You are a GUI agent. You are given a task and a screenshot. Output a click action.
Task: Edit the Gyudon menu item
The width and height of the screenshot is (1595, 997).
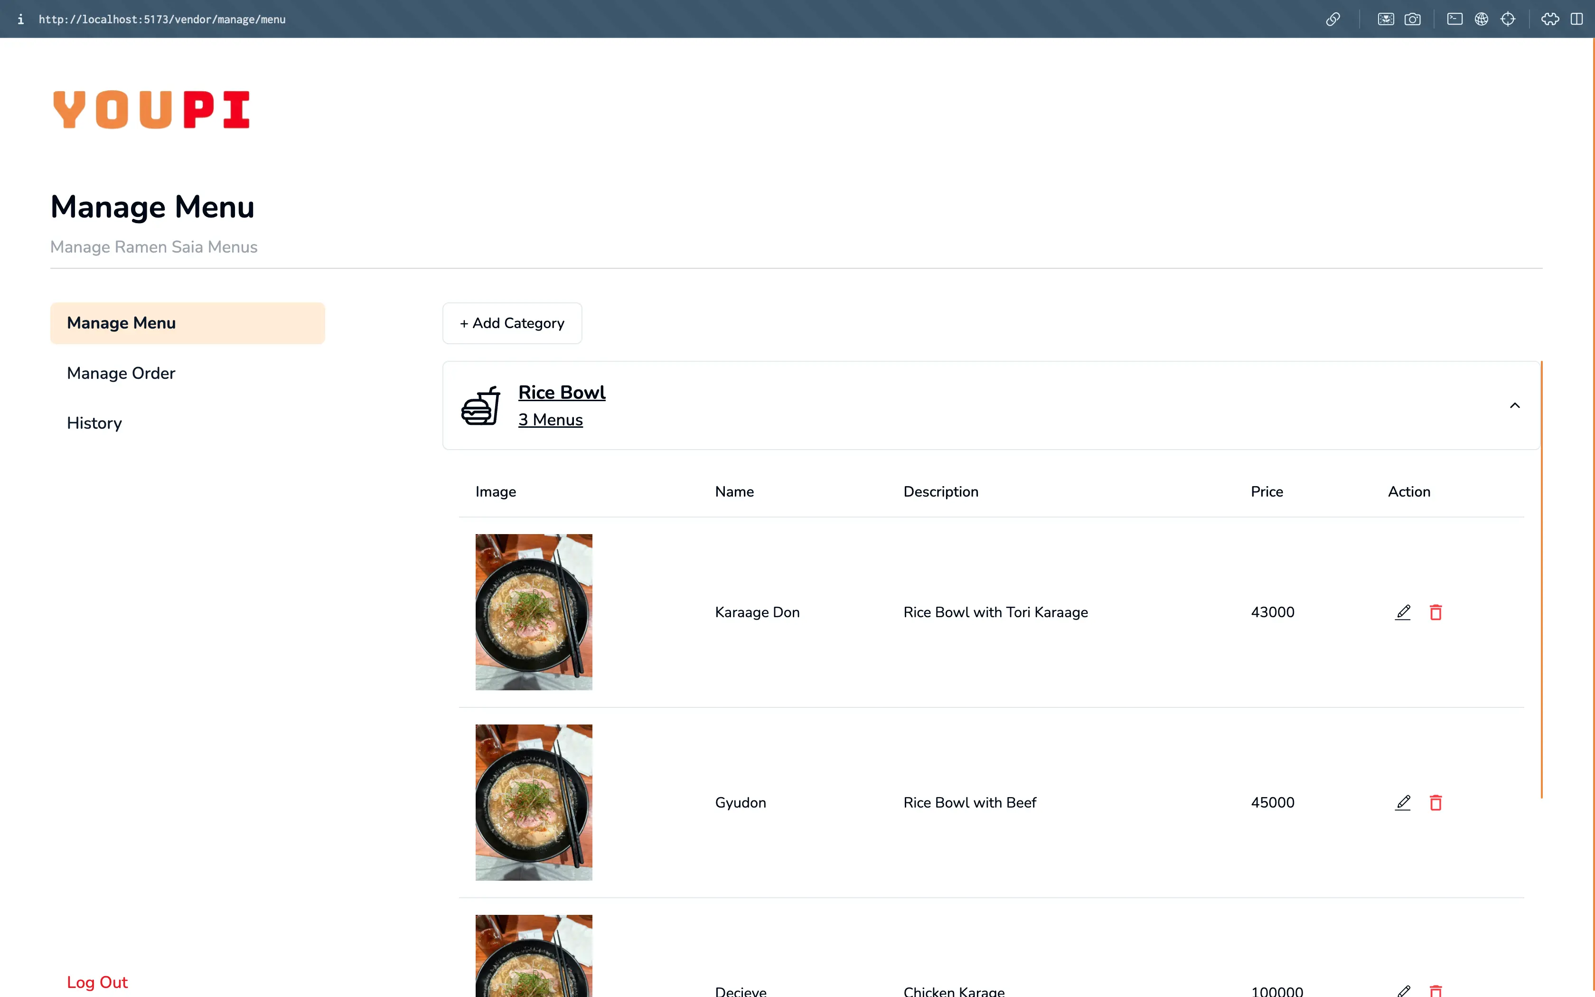point(1403,802)
